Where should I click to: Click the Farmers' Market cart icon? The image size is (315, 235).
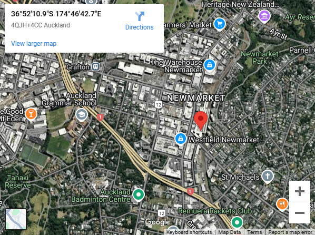(220, 24)
